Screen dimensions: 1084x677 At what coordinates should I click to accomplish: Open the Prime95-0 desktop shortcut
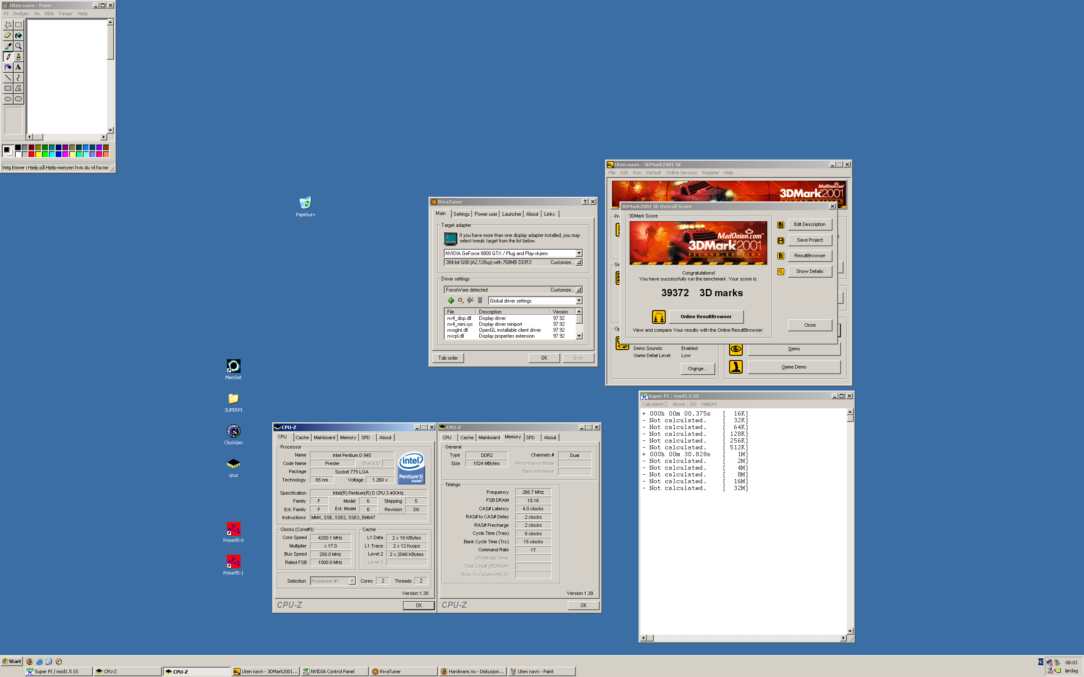233,532
